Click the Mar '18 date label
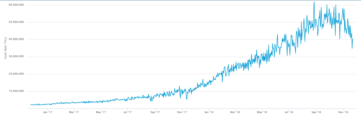The image size is (361, 120). [x=235, y=112]
